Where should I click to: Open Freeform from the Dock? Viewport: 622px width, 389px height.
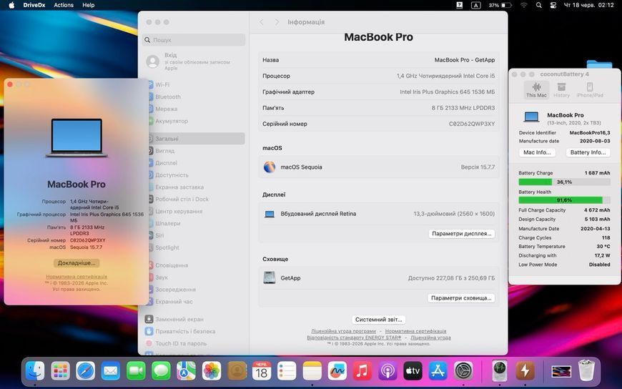click(337, 371)
